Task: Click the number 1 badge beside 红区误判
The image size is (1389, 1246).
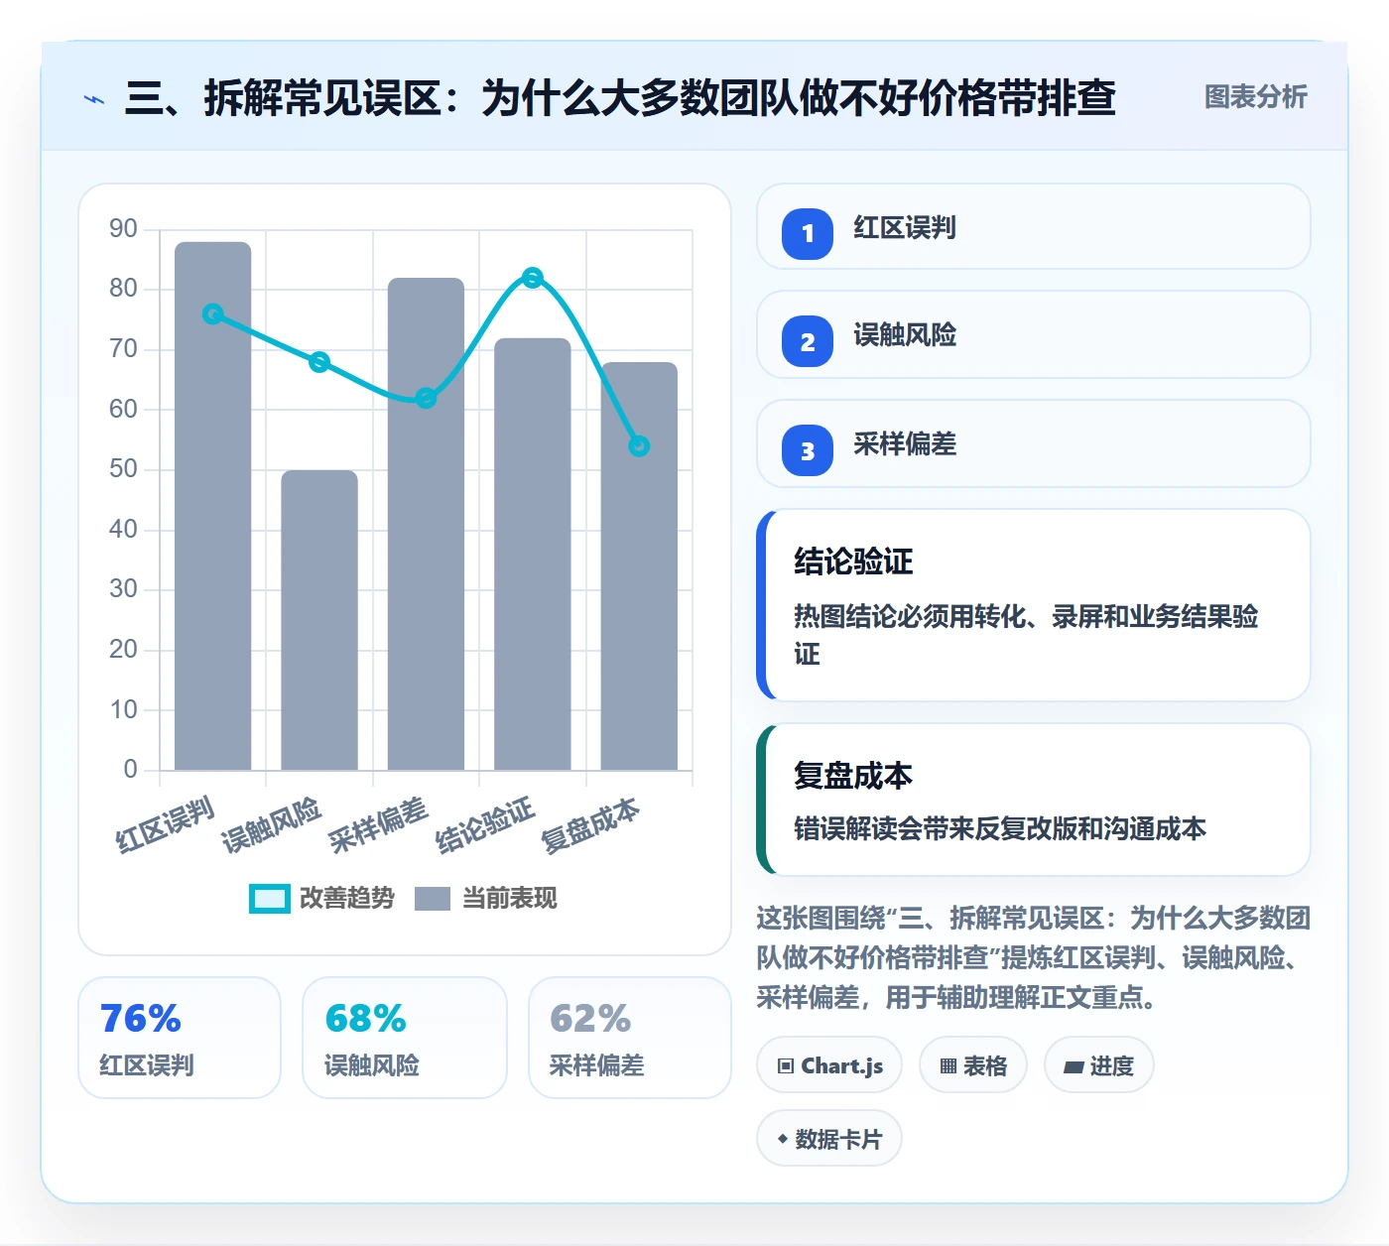Action: click(808, 233)
